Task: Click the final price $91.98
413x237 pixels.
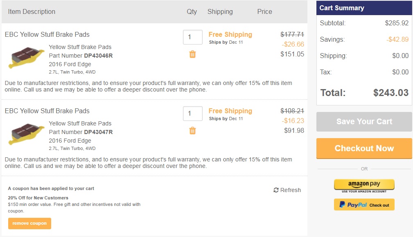Action: [x=294, y=130]
